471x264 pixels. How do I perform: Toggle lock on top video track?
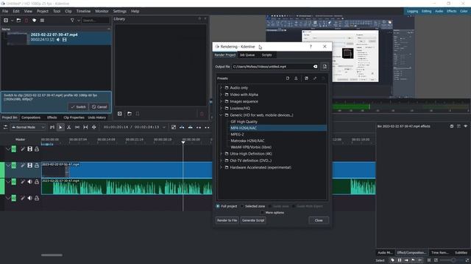coord(37,149)
